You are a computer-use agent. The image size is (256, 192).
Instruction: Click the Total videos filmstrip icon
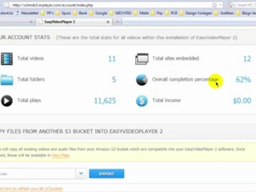click(6, 59)
